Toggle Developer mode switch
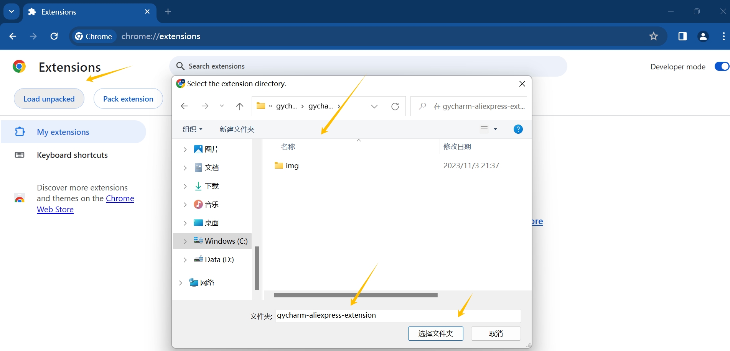This screenshot has height=351, width=730. point(722,66)
